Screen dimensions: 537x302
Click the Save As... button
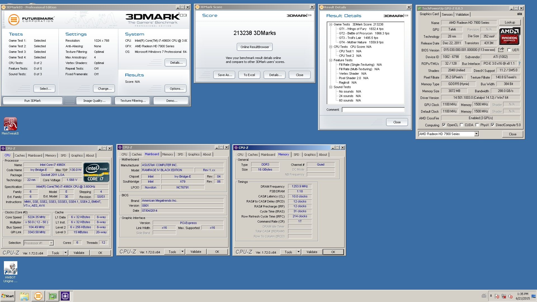click(225, 75)
